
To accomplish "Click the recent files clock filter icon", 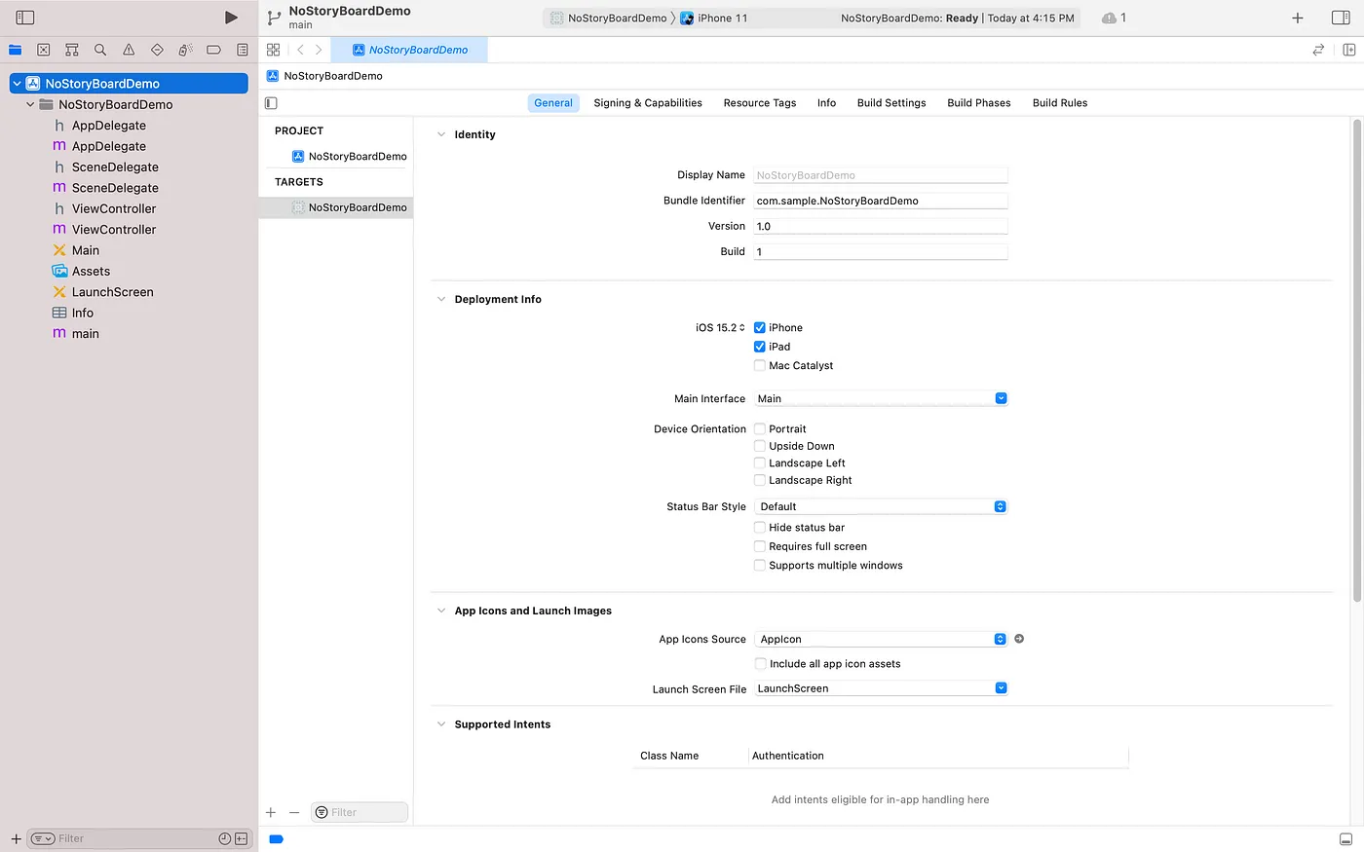I will 225,838.
